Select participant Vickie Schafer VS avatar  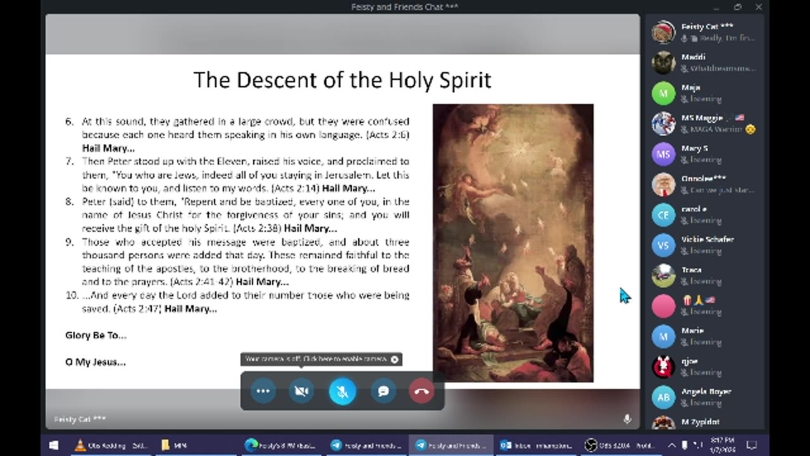[663, 245]
